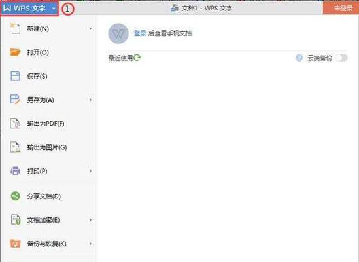Click the Save As icon
Image resolution: width=359 pixels, height=262 pixels.
coord(15,100)
